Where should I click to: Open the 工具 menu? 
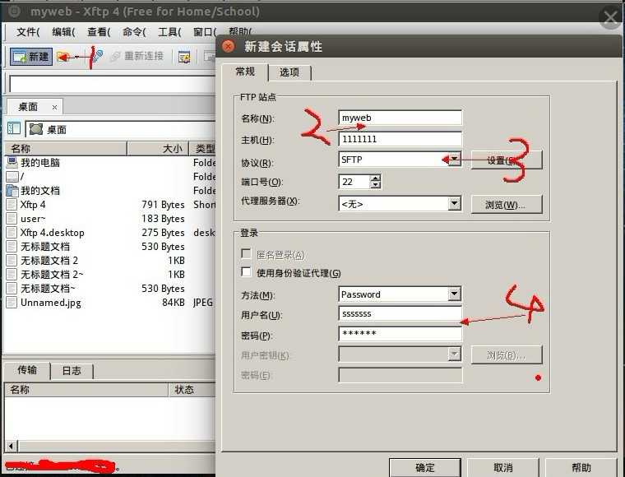(x=169, y=32)
